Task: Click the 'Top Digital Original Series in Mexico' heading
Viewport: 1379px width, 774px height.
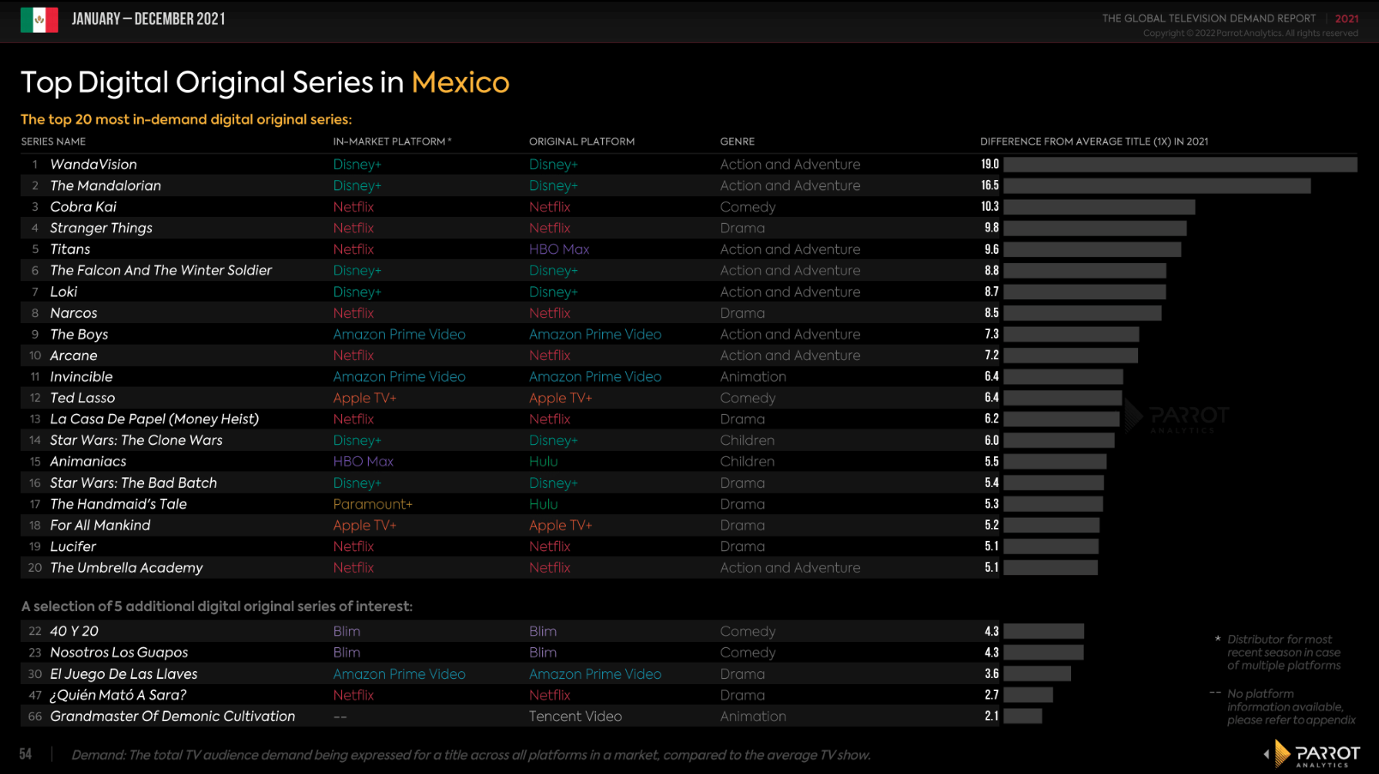Action: [265, 82]
